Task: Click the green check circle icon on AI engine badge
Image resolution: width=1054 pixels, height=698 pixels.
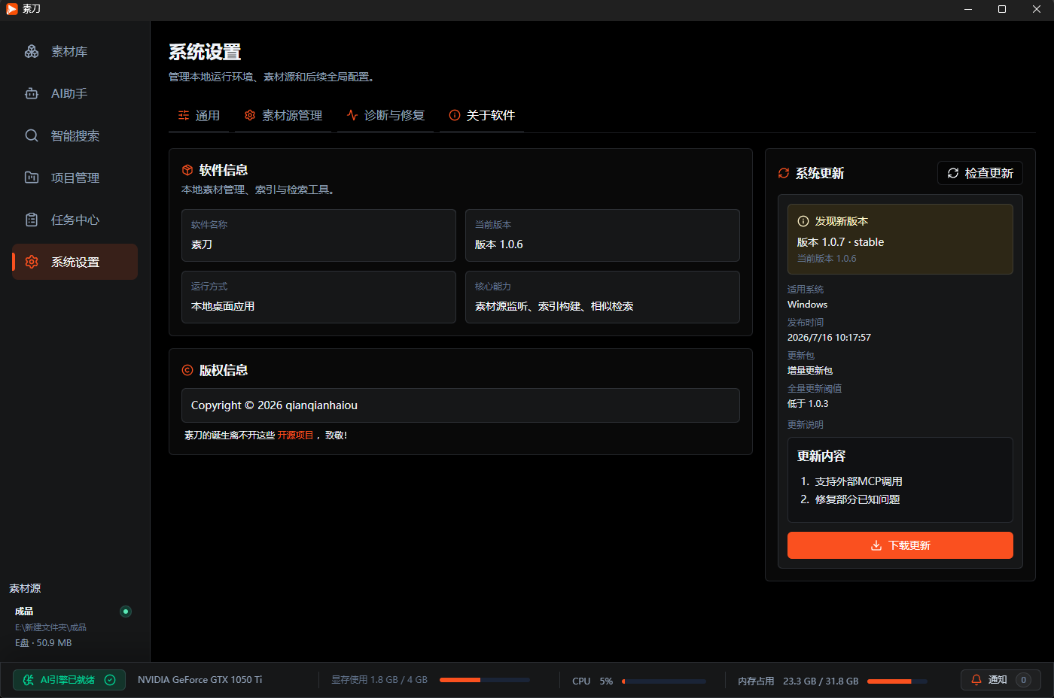Action: [x=110, y=680]
